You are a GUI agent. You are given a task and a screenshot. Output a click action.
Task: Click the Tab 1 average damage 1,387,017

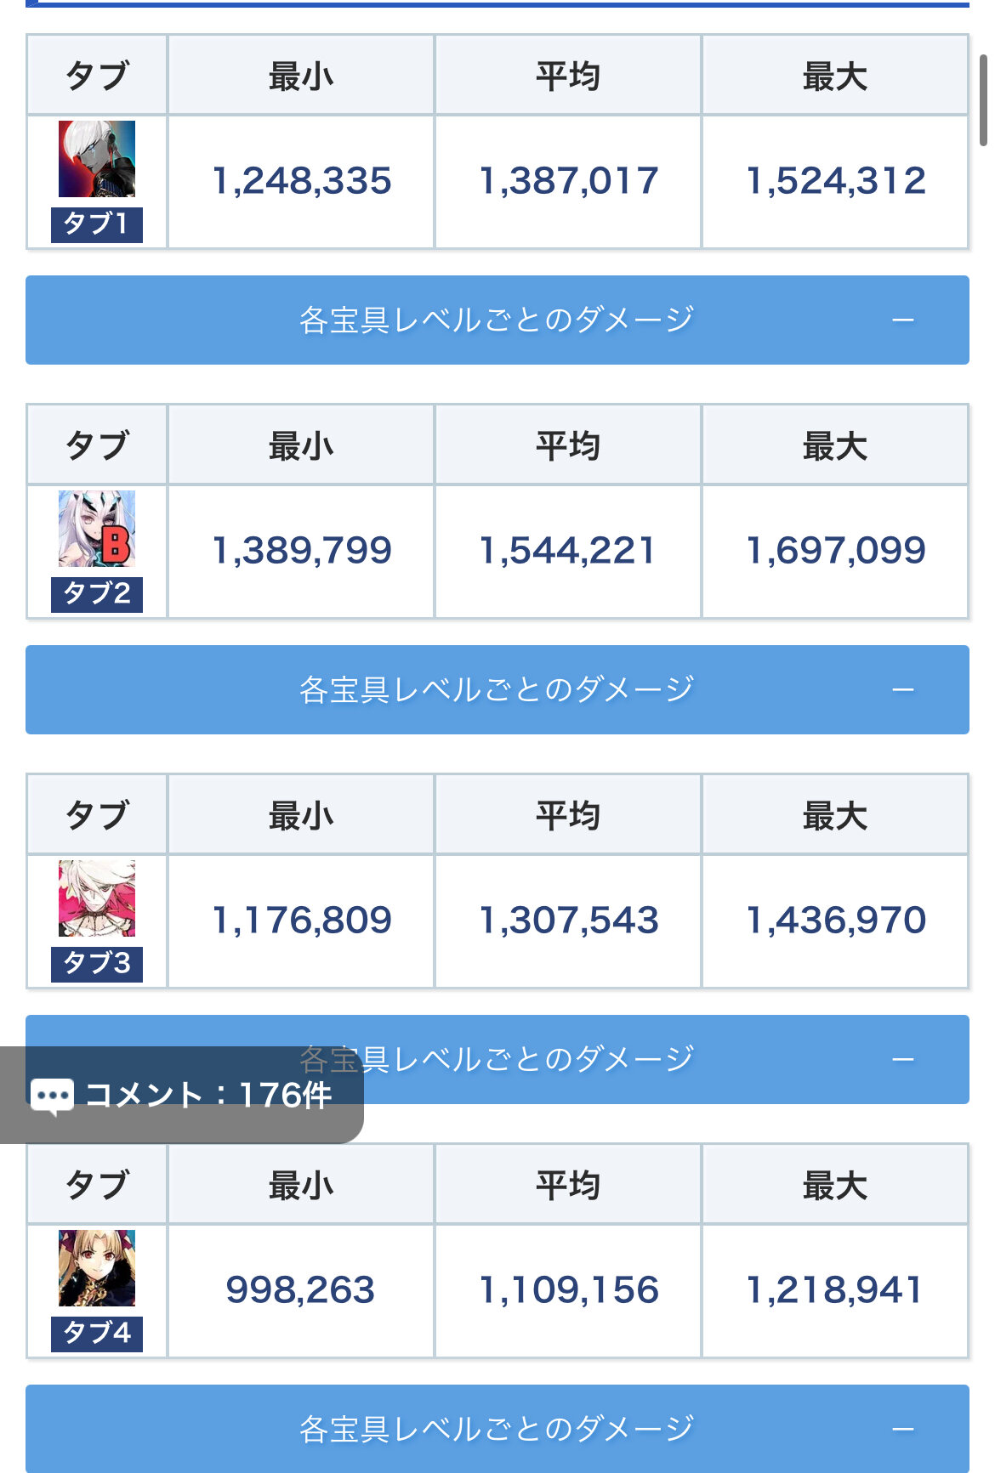click(568, 181)
